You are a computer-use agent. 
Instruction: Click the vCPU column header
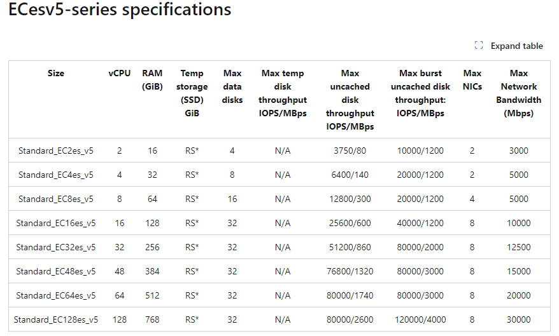(x=119, y=73)
